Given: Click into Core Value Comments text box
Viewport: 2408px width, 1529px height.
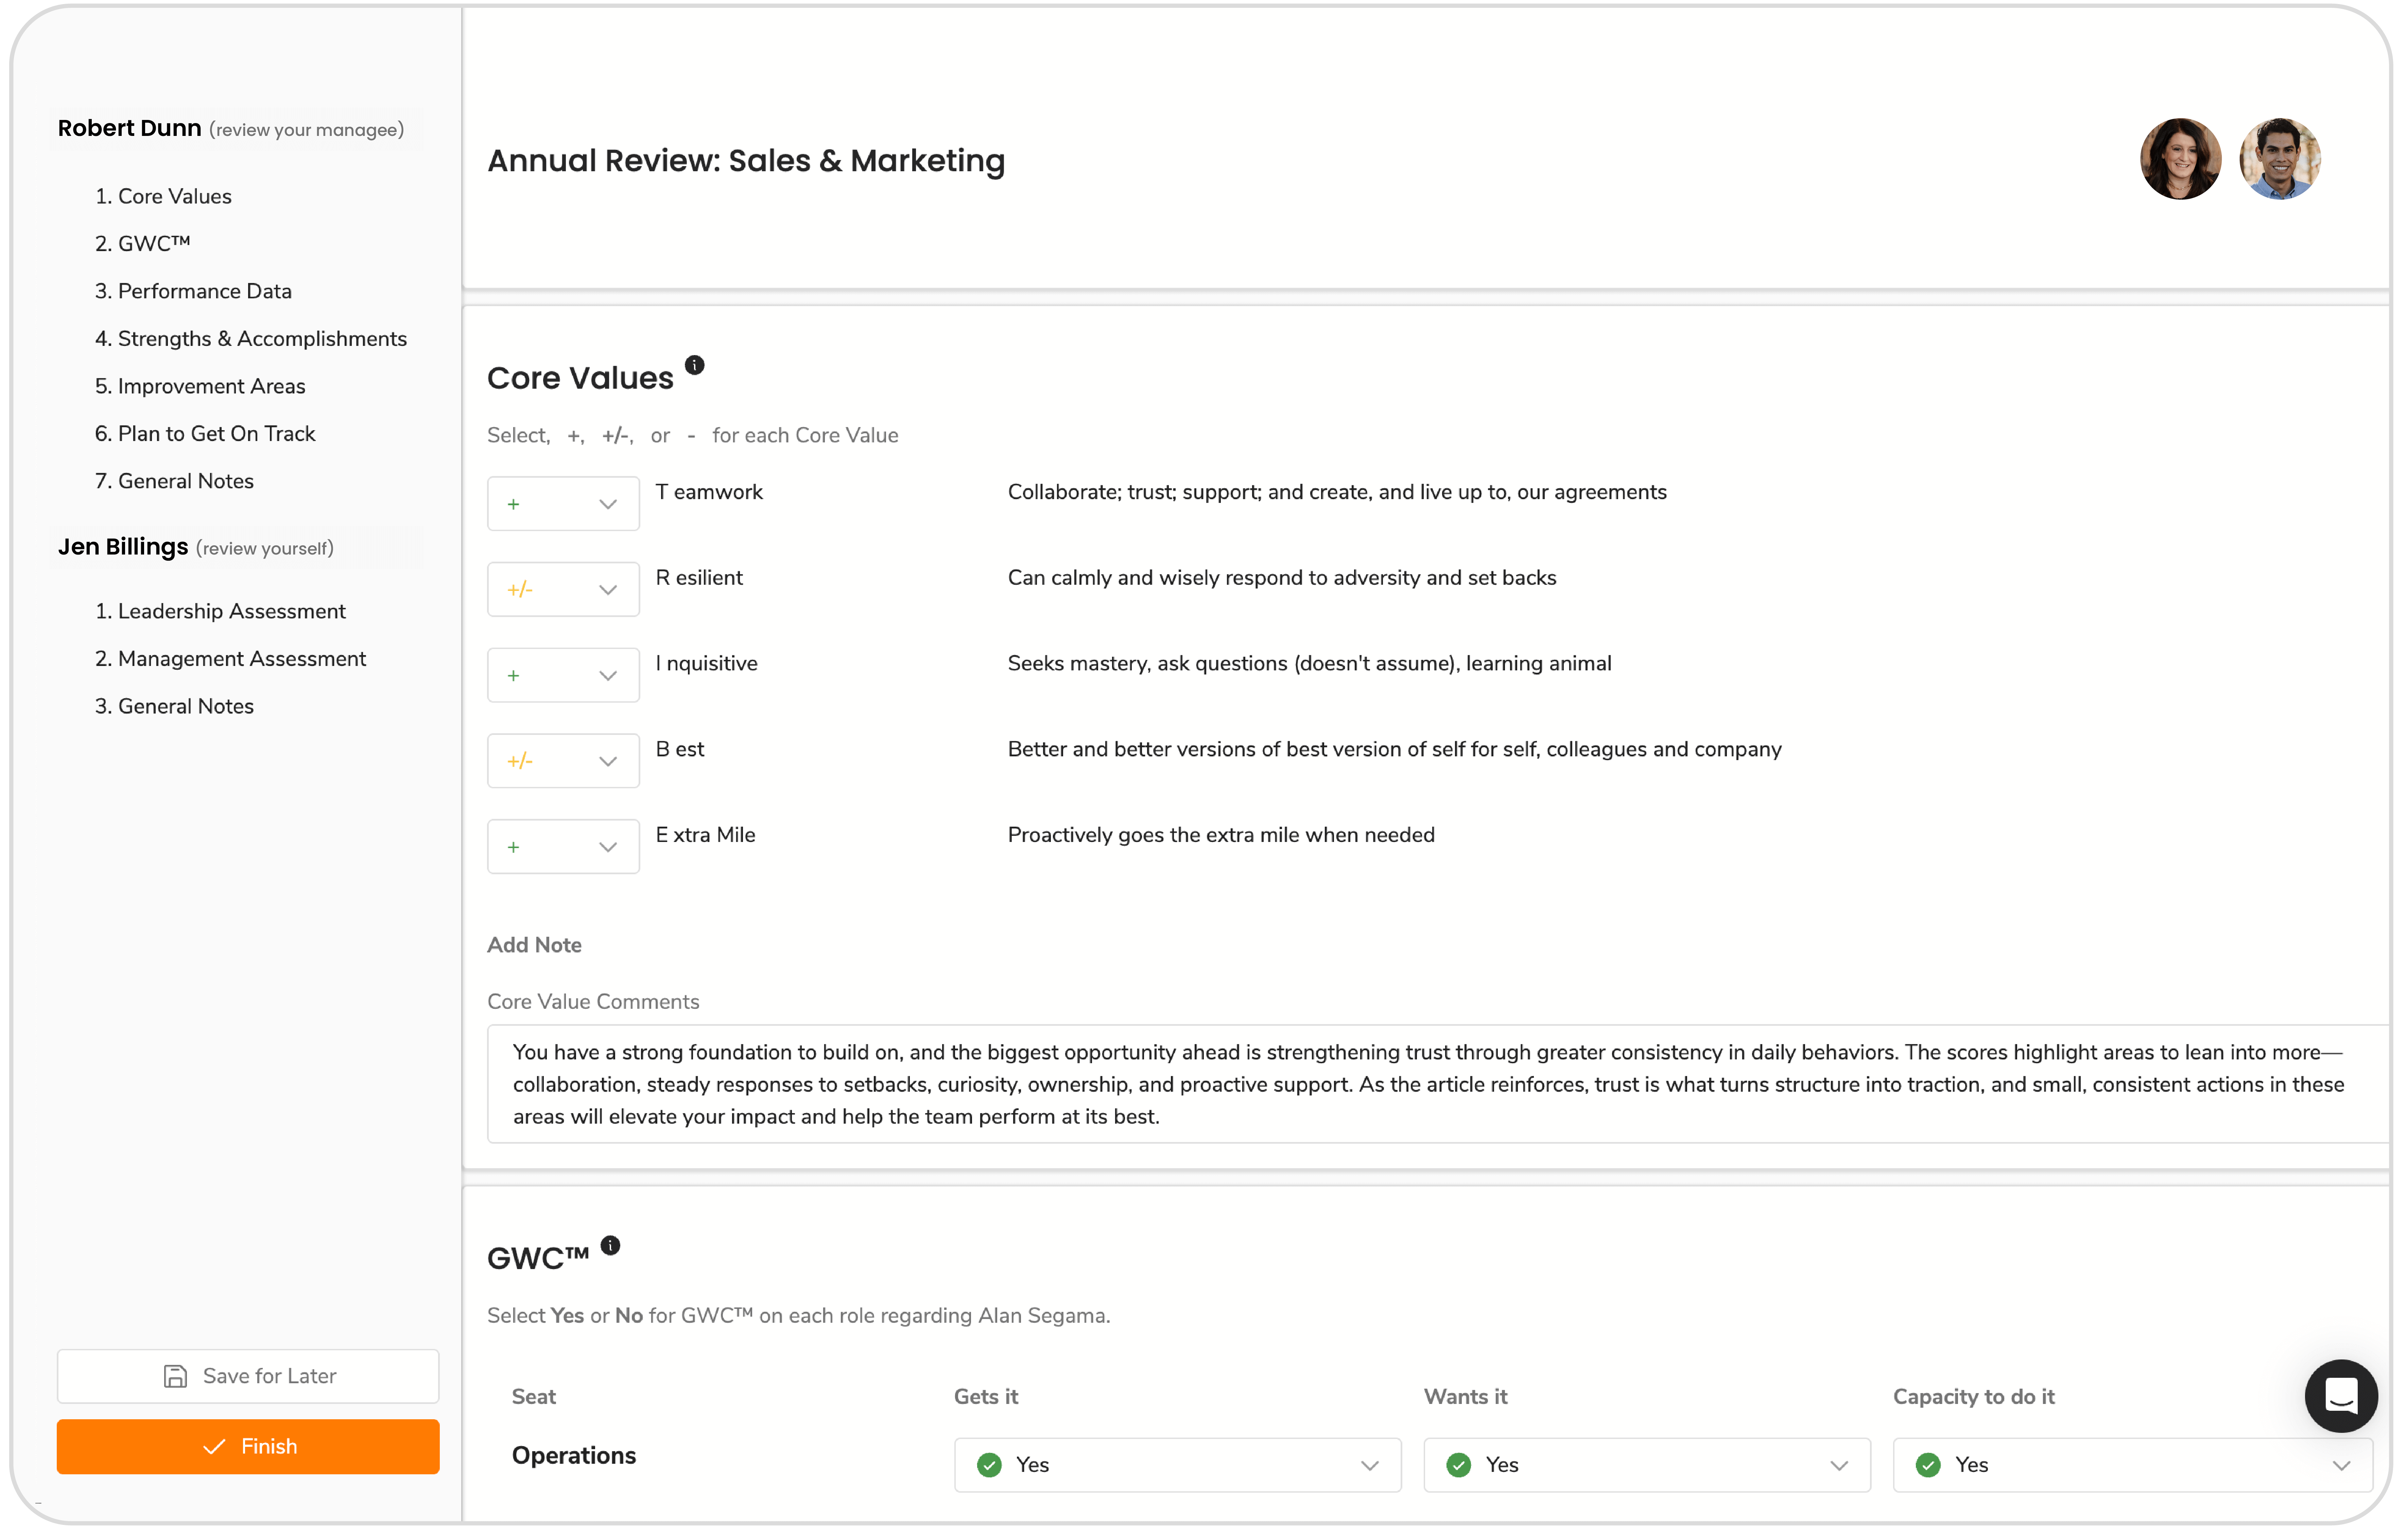Looking at the screenshot, I should click(1430, 1084).
